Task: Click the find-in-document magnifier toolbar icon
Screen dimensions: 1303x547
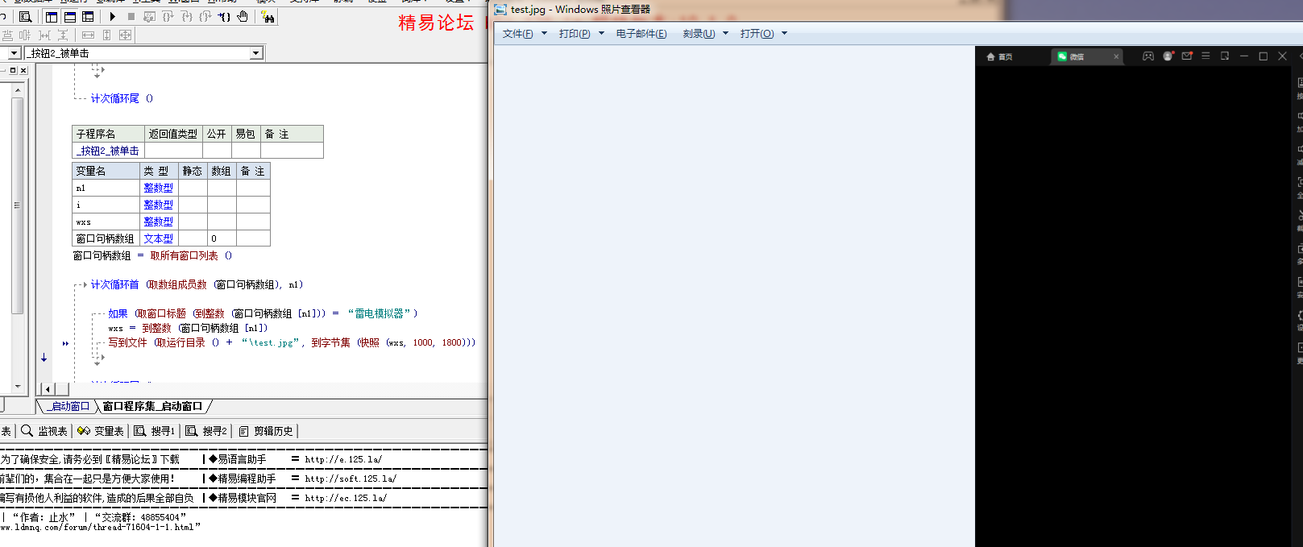Action: pos(25,17)
